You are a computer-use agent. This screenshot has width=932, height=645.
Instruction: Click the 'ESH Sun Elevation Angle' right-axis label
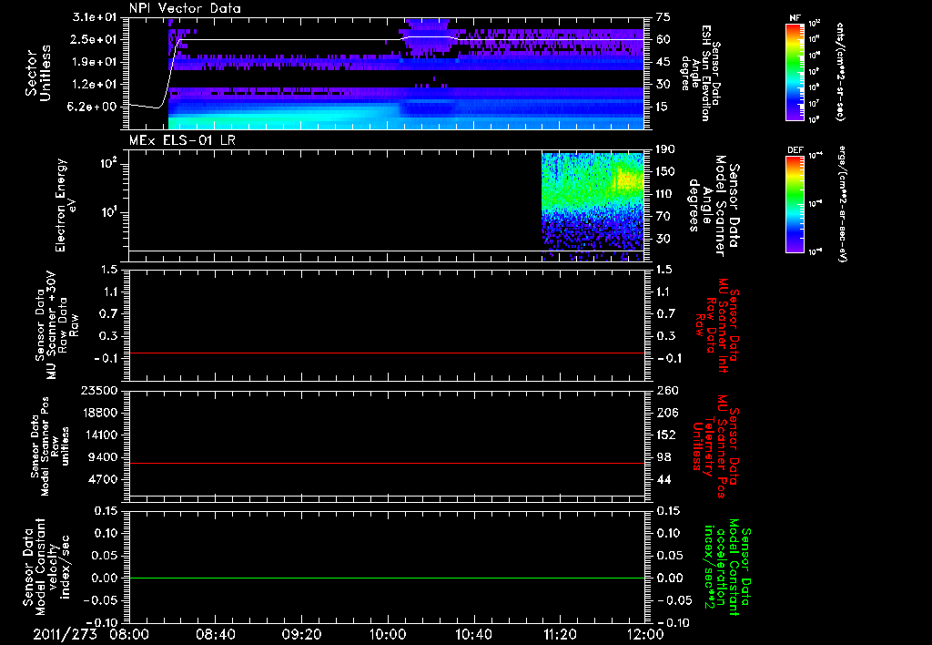tap(700, 73)
